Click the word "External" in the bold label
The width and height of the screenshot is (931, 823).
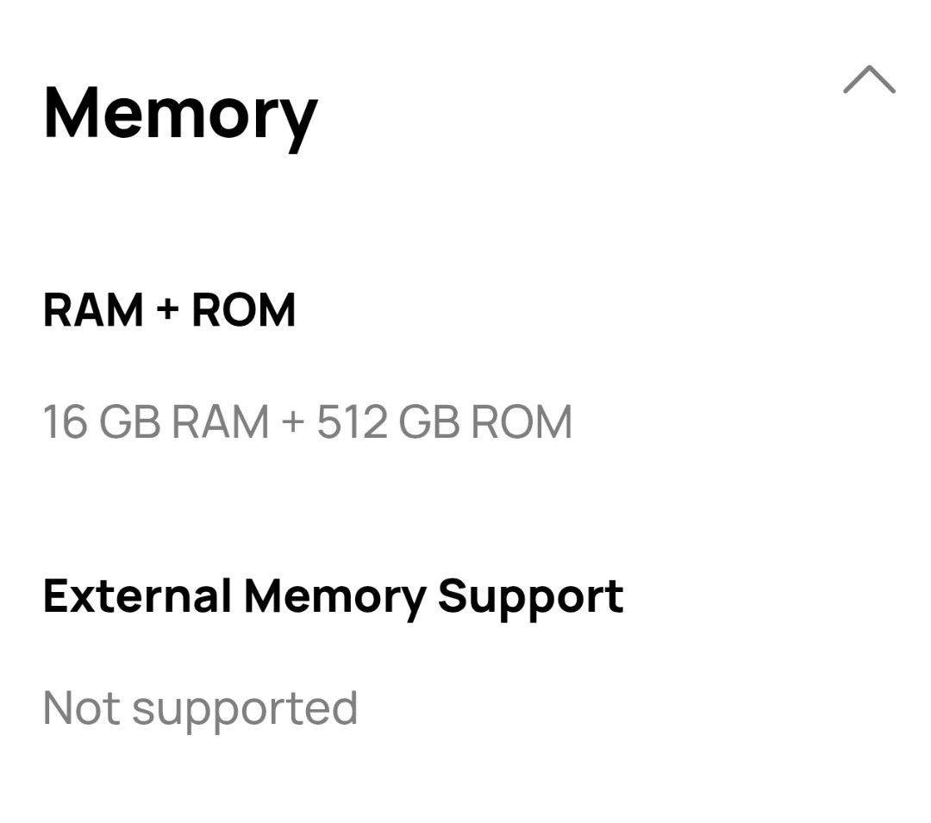point(136,595)
